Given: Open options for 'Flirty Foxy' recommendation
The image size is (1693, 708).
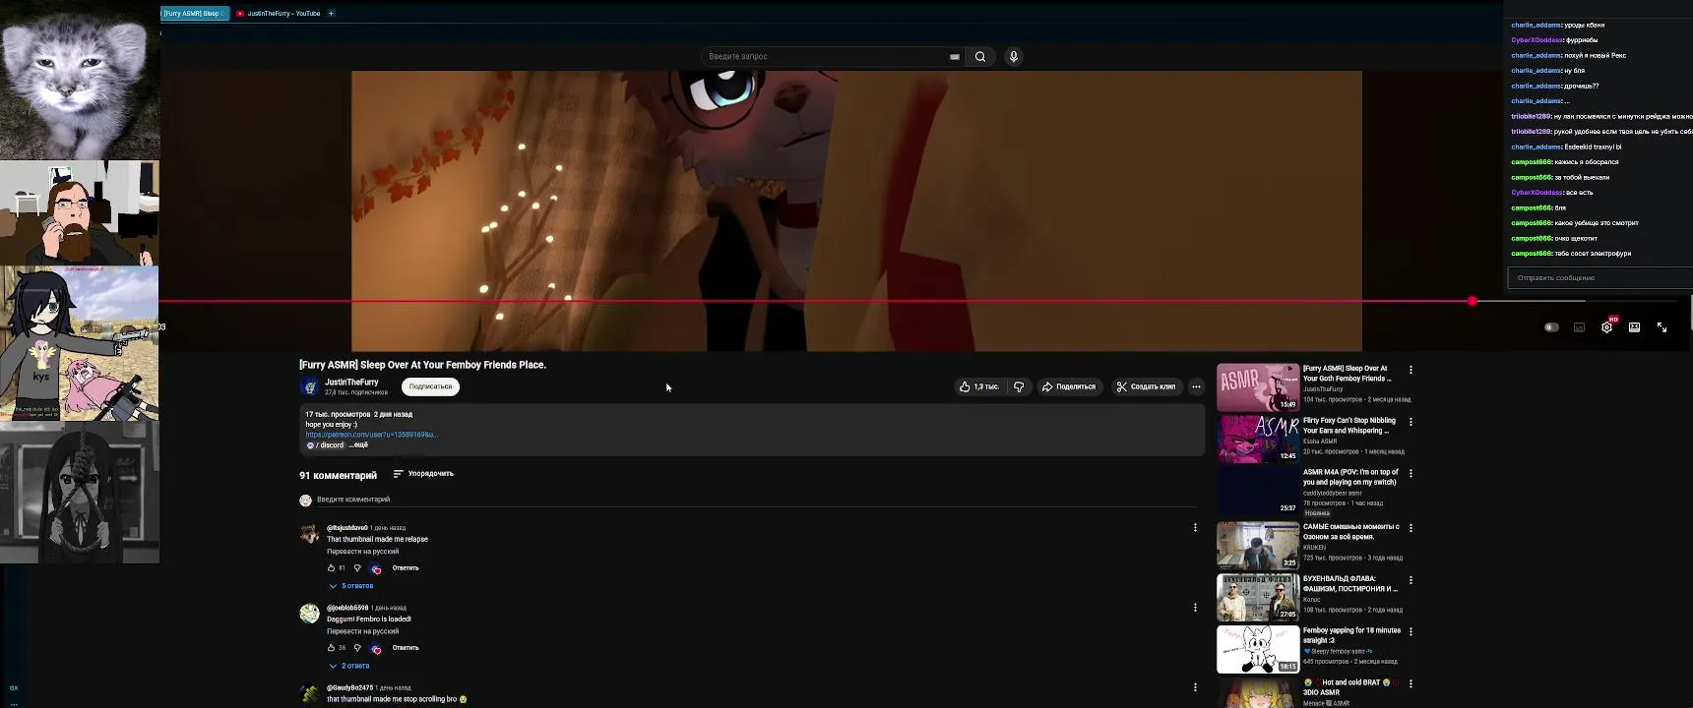Looking at the screenshot, I should point(1411,422).
